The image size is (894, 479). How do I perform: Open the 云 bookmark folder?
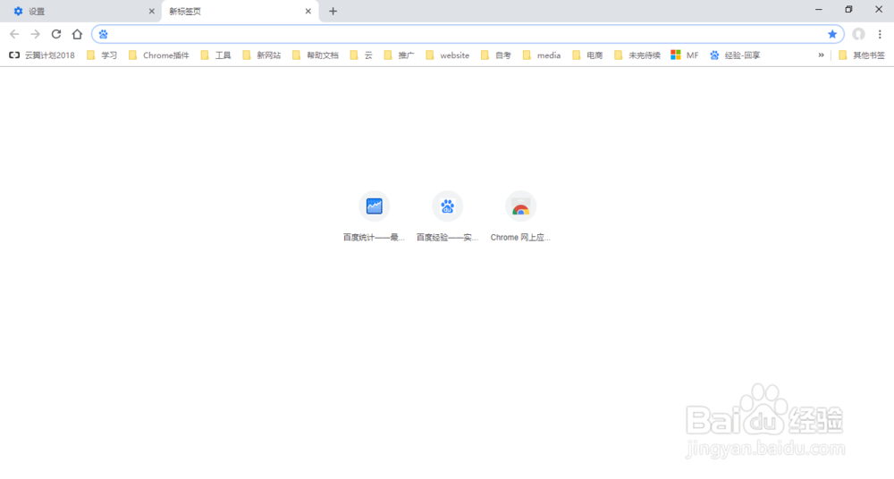[x=361, y=55]
